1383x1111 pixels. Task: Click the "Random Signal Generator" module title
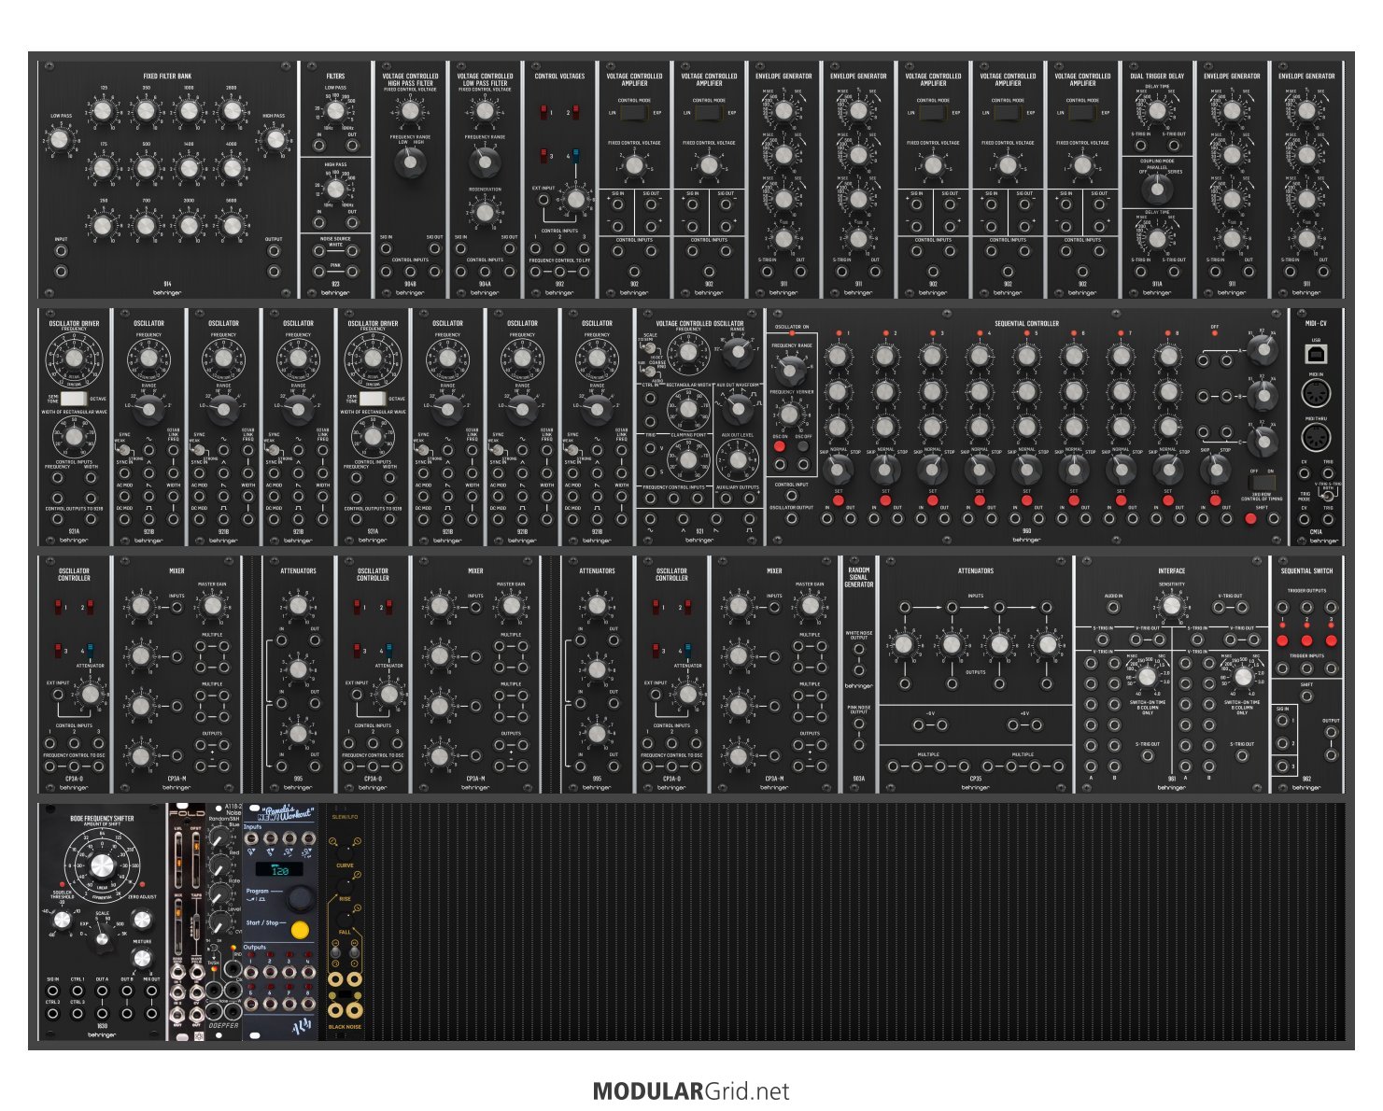pos(858,577)
